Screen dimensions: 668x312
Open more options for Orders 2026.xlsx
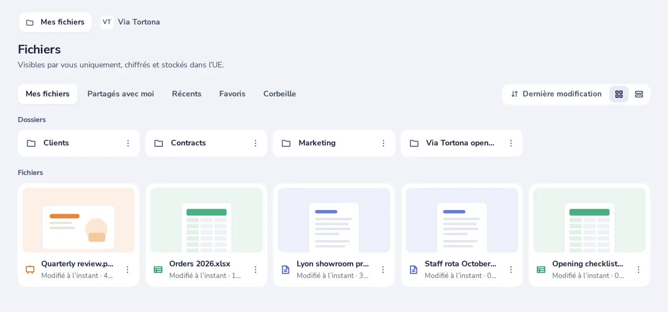pos(256,270)
